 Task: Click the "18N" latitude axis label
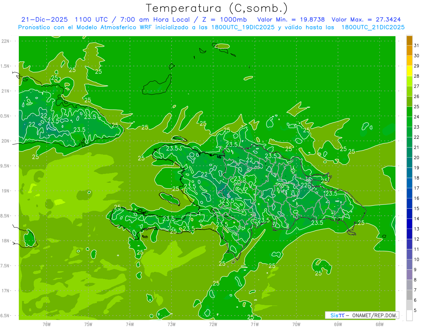coord(6,241)
